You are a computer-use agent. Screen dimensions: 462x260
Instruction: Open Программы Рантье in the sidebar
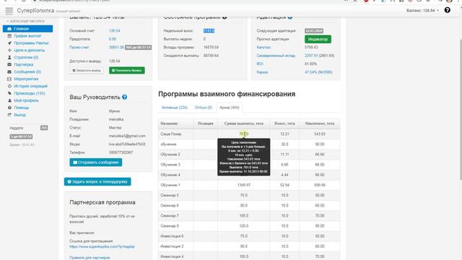31,43
